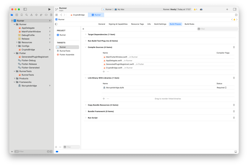Delete the Run Script phase via trash icon
The image size is (248, 166).
coord(234,118)
